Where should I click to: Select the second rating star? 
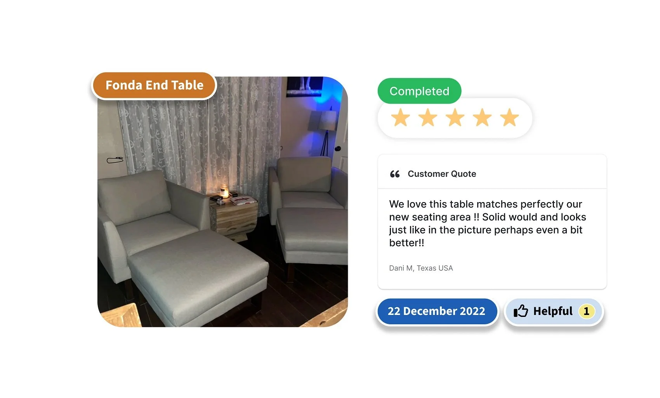click(428, 118)
